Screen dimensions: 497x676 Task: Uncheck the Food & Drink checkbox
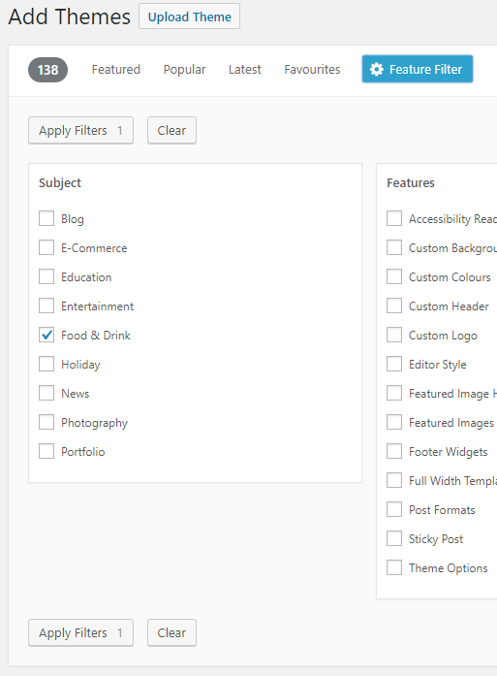pyautogui.click(x=47, y=335)
